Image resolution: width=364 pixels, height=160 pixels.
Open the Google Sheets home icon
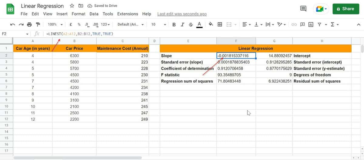point(10,9)
